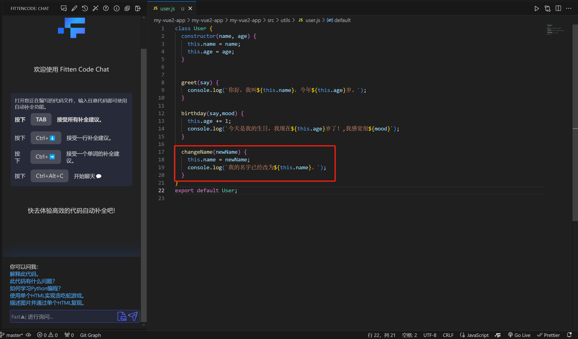
Task: Click the magic wand icon
Action: (x=95, y=8)
